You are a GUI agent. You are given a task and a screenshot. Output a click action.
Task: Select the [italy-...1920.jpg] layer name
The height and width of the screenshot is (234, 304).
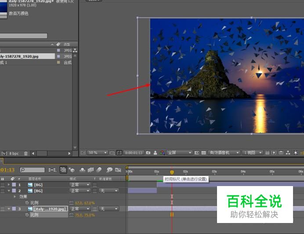[x=51, y=209]
